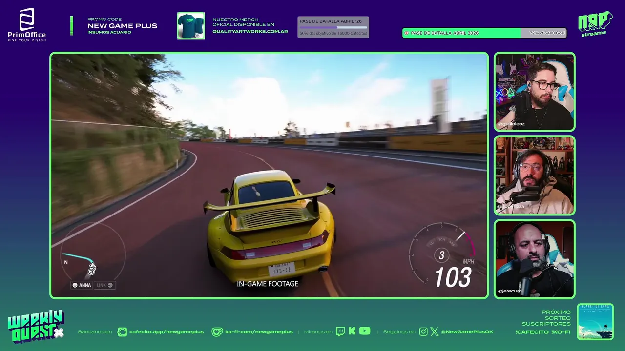
Task: Click the 103 MPH speed readout
Action: point(453,277)
